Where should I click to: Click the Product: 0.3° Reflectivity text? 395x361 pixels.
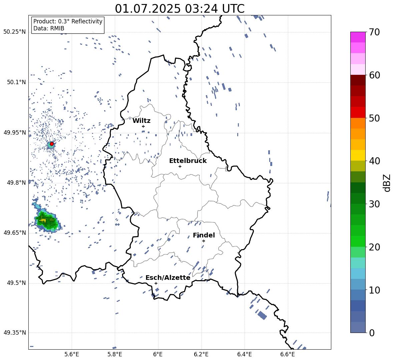[x=68, y=21]
